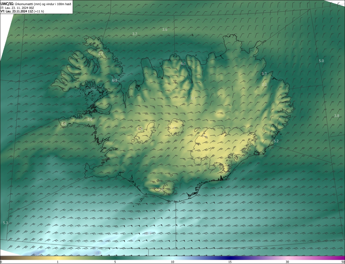Select the 6.1 value label on the north coast
This screenshot has width=345, height=264.
click(x=183, y=63)
